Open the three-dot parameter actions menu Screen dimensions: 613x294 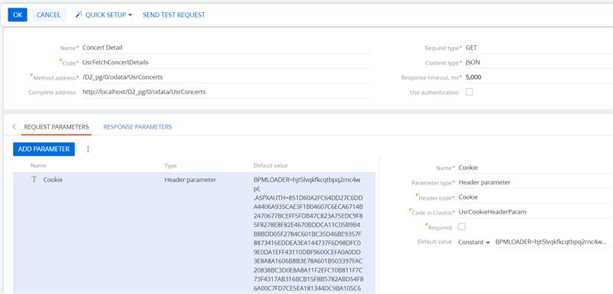[88, 149]
